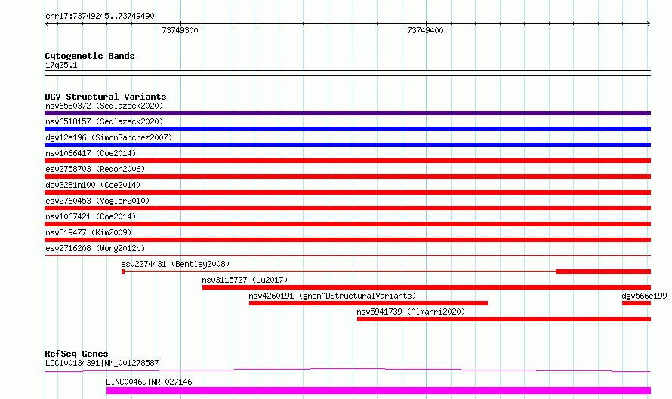The width and height of the screenshot is (672, 399).
Task: Click nsv1066417 (Coe2014) variant label
Action: pos(91,153)
